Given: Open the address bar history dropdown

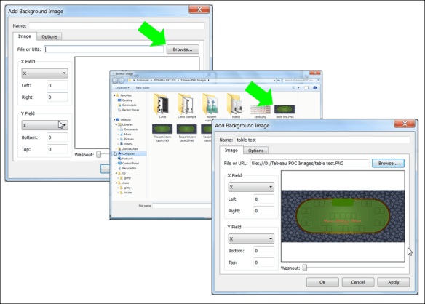Looking at the screenshot, I should 274,81.
